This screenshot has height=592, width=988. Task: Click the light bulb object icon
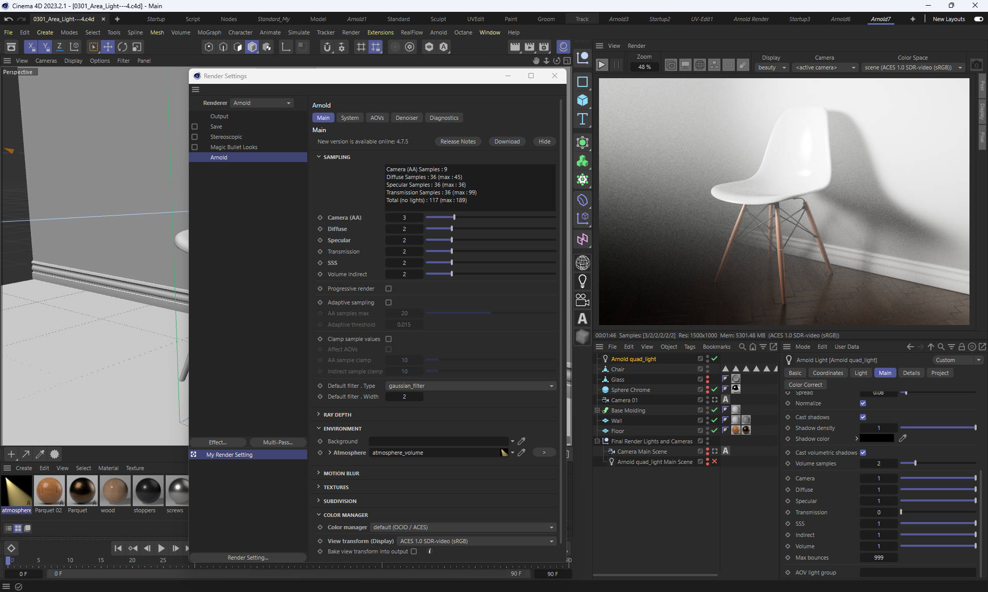(582, 281)
